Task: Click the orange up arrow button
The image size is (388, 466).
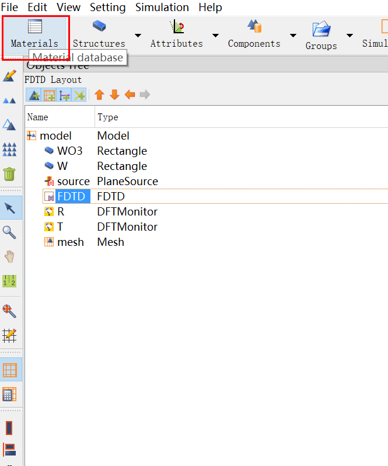Action: [99, 95]
